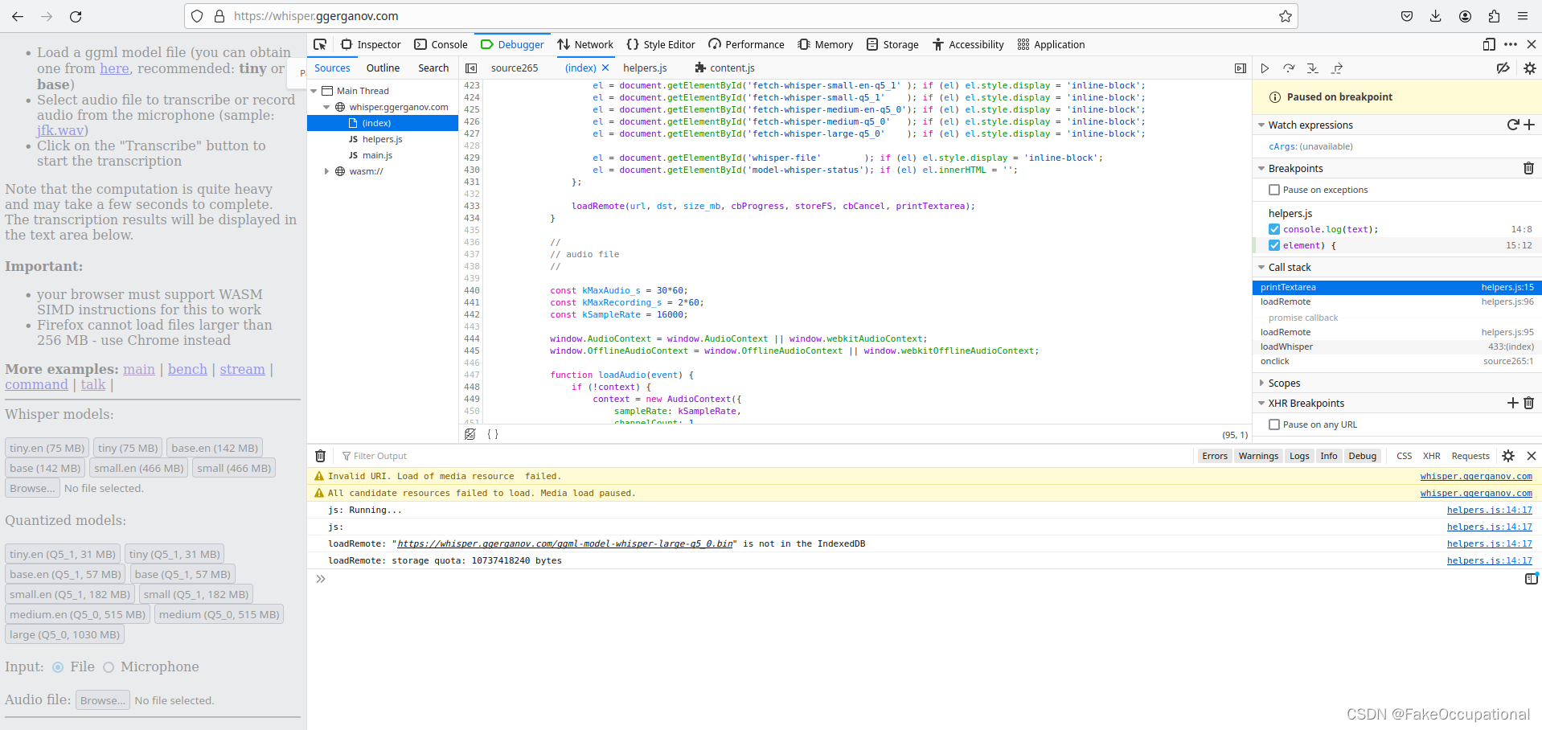Collapse the Watch expressions section
Viewport: 1542px width, 730px height.
tap(1261, 125)
